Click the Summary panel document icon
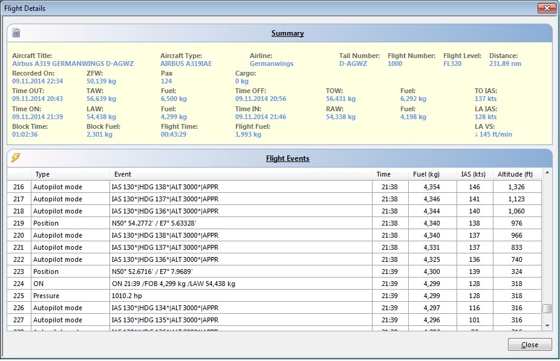Image resolution: width=560 pixels, height=361 pixels. (16, 33)
